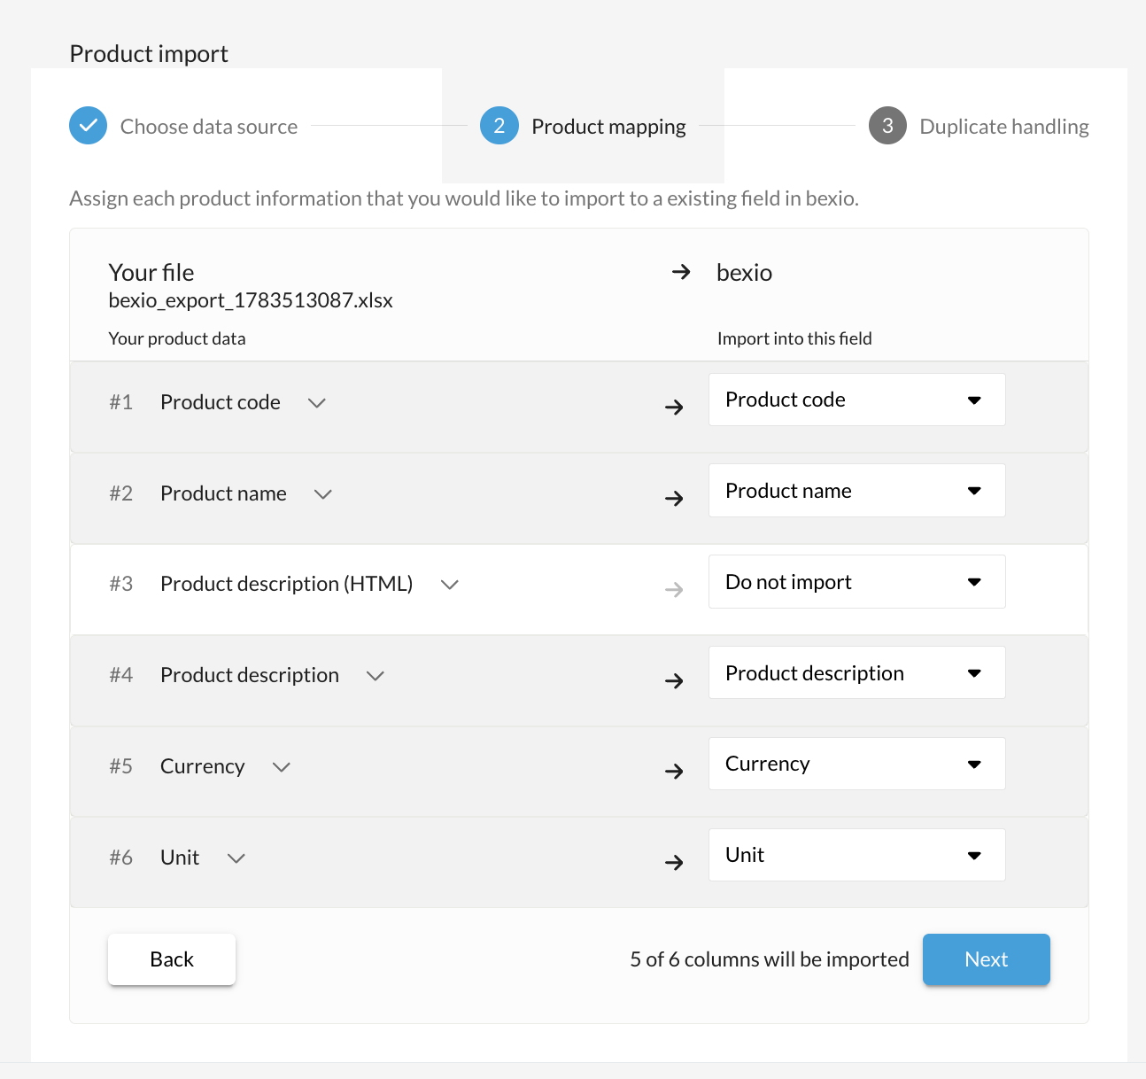Click the 'Your file' heading

tap(151, 273)
